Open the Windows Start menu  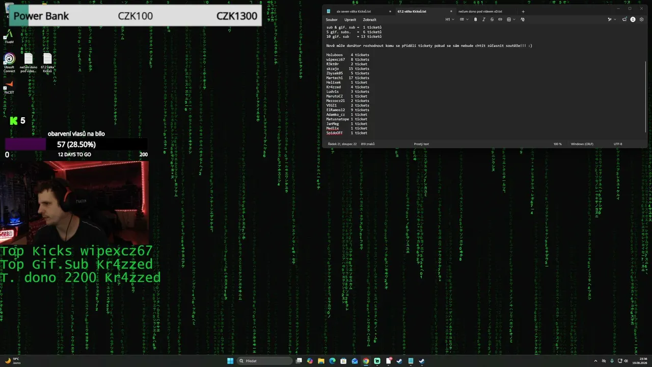click(x=229, y=361)
